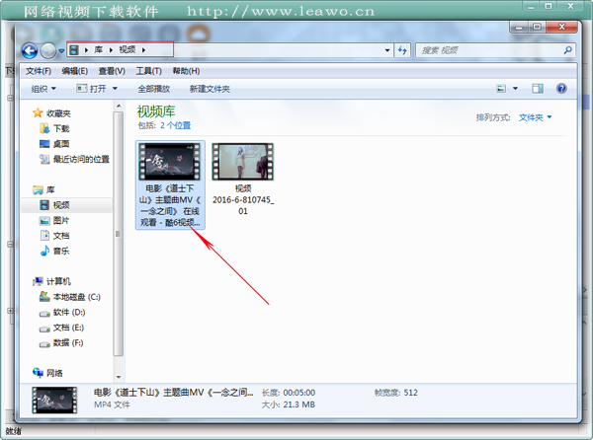This screenshot has width=593, height=440.
Task: Select 桌面 in navigation pane
Action: 61,144
